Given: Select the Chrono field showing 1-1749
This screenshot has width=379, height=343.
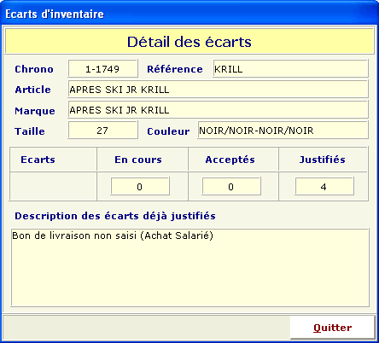Looking at the screenshot, I should [102, 68].
